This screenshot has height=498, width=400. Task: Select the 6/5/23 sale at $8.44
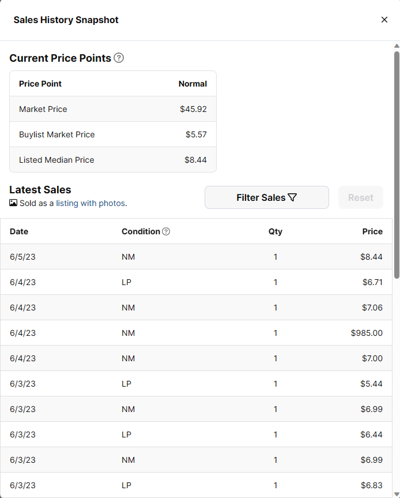(x=196, y=257)
